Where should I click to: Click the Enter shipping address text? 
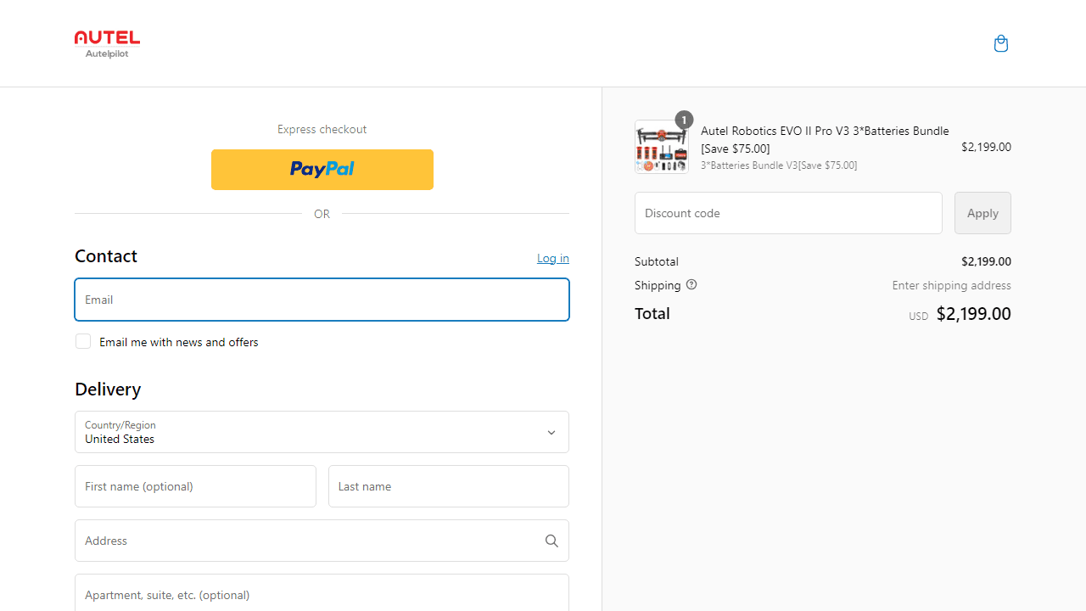click(951, 285)
